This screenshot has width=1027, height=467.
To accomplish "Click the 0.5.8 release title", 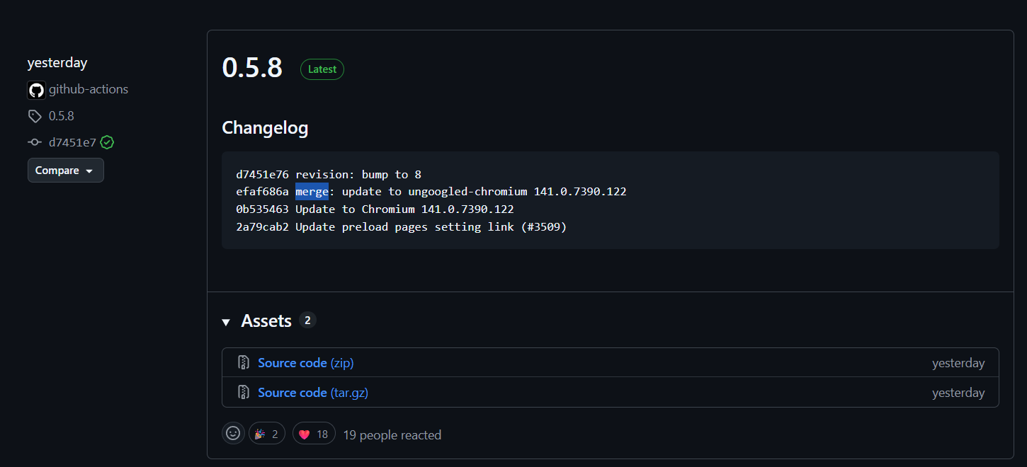I will click(252, 68).
